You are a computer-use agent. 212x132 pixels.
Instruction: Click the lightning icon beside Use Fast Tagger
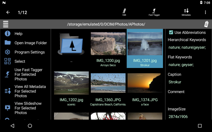[x=8, y=74]
